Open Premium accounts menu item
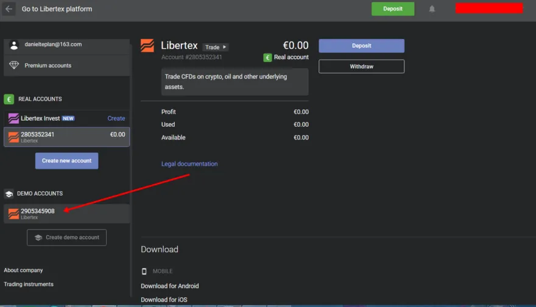This screenshot has height=307, width=536. coord(48,65)
